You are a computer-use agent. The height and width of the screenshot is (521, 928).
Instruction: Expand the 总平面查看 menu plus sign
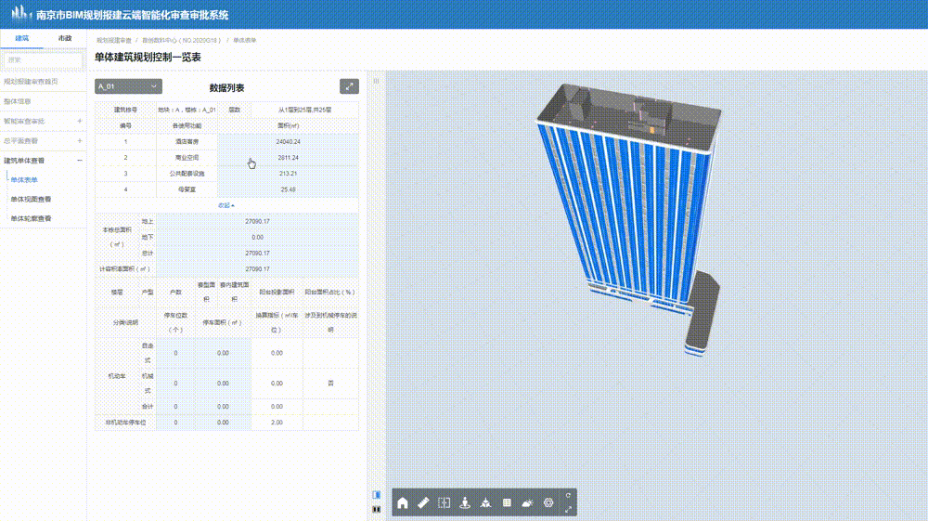point(79,141)
